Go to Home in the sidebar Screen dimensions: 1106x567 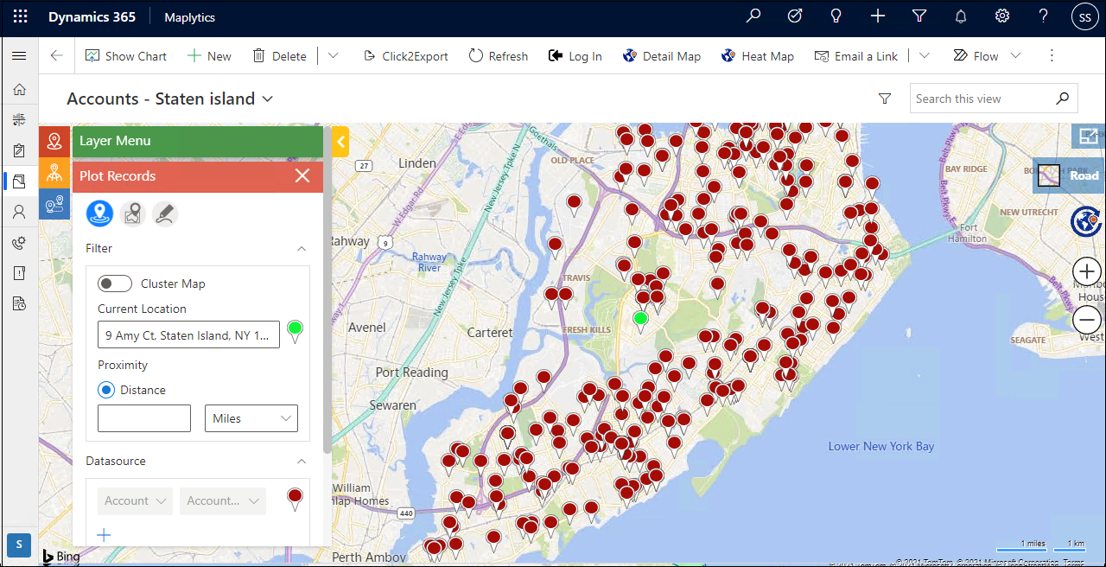(x=19, y=89)
